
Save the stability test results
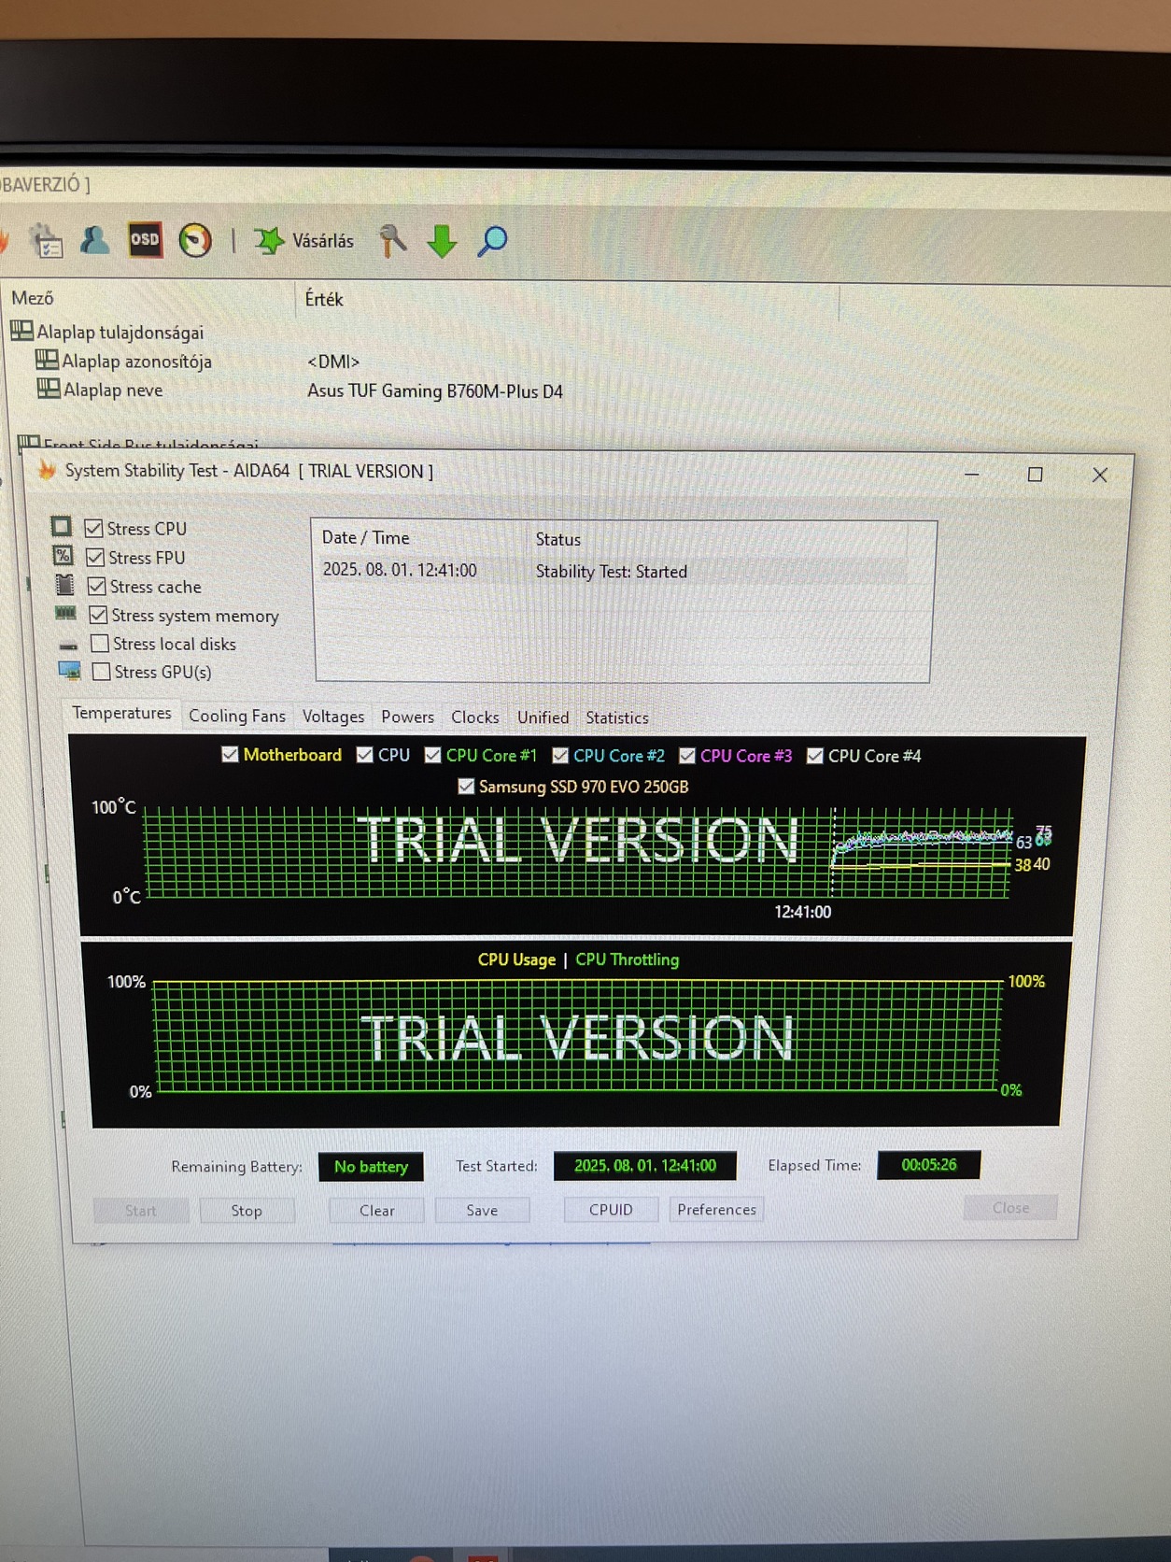click(482, 1210)
